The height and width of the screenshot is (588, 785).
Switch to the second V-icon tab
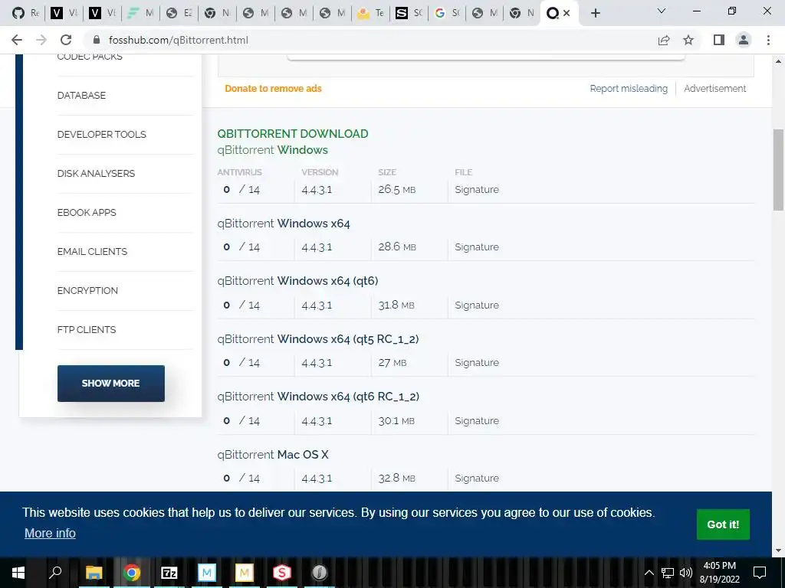[102, 13]
